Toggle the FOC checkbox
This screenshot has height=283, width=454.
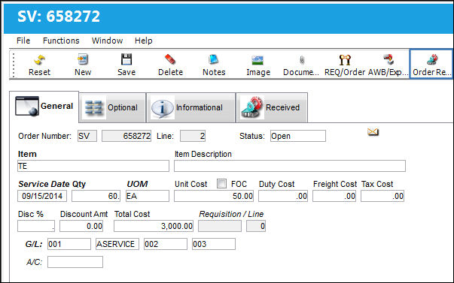221,184
